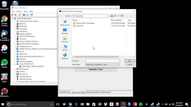The image size is (191, 107).
Task: Open DSDownloader desktop shortcut
Action: (4, 93)
